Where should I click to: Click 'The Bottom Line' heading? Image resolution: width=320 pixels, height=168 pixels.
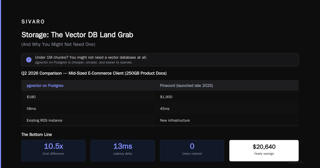coord(37,135)
